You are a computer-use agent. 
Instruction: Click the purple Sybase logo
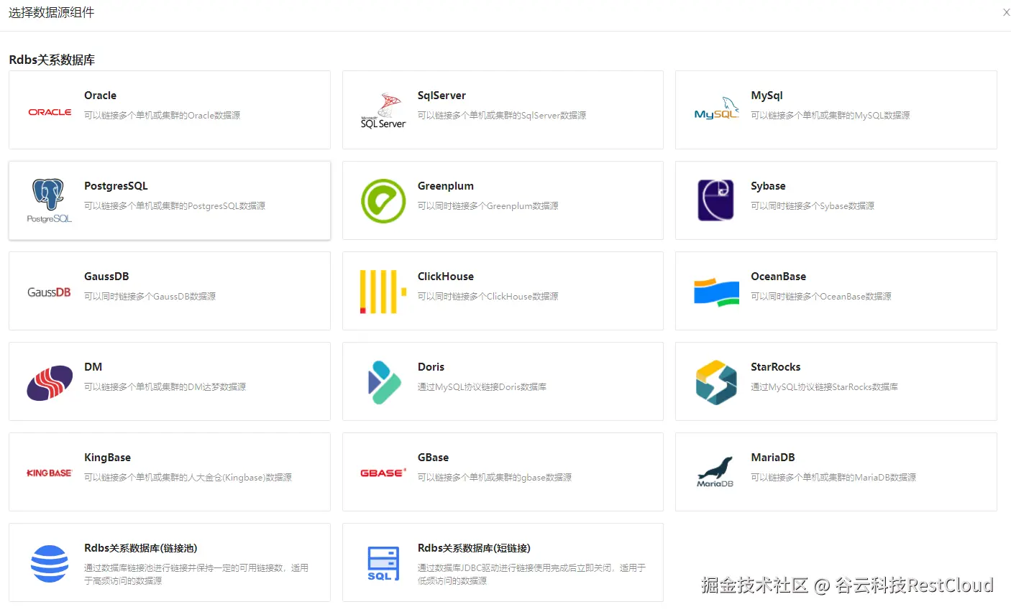coord(715,200)
